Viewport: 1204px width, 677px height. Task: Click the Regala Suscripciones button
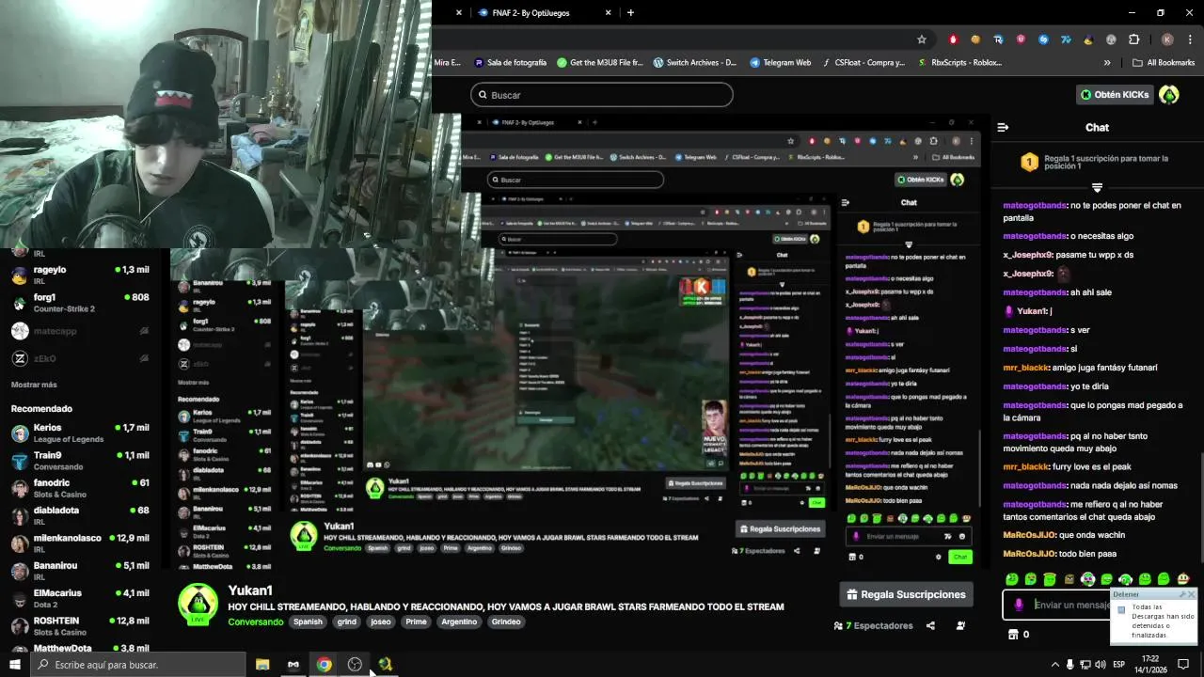[x=908, y=594]
